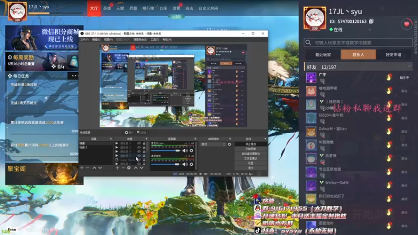Open the 排行榜 leaderboard tab
The height and width of the screenshot is (235, 418).
[148, 8]
